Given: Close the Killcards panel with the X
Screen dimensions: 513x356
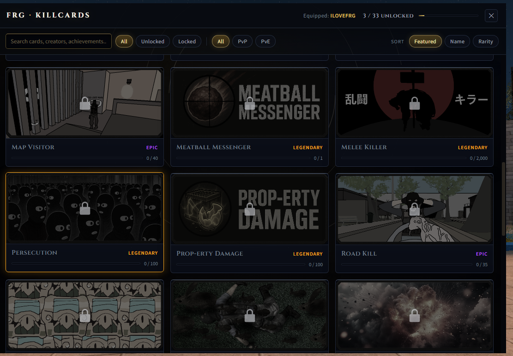Looking at the screenshot, I should [x=491, y=16].
